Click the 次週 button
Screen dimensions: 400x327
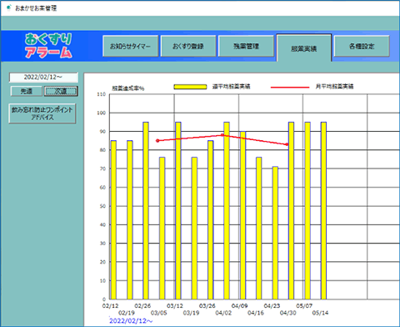tap(61, 91)
